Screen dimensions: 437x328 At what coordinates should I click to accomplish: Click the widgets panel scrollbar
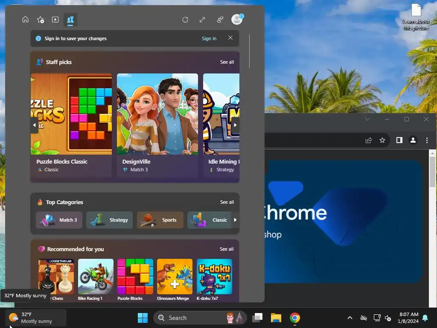249,51
